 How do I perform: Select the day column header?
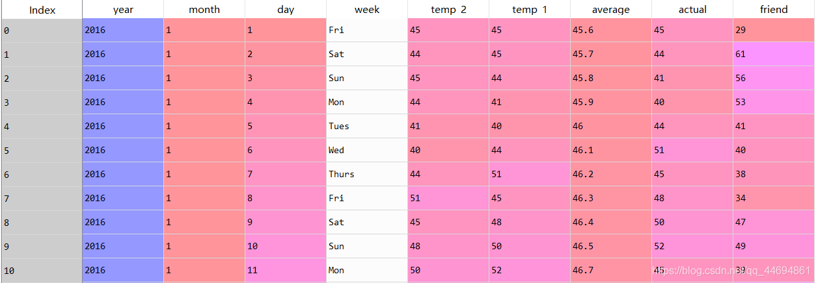pyautogui.click(x=286, y=10)
